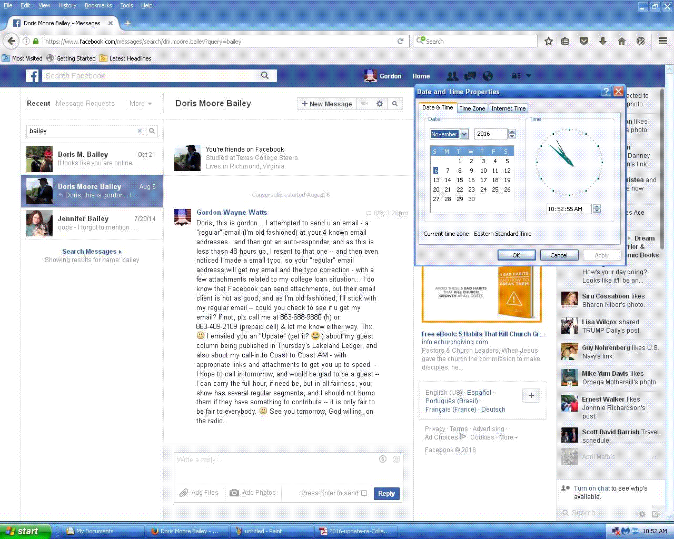The height and width of the screenshot is (539, 674).
Task: Switch to Time Zone tab
Action: [x=472, y=108]
